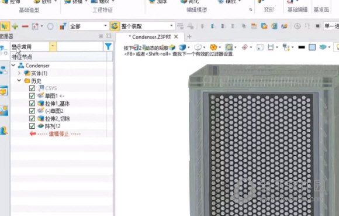Click the blue shaded cube display icon

pyautogui.click(x=182, y=47)
